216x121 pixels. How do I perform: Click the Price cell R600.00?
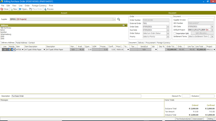click(x=120, y=50)
